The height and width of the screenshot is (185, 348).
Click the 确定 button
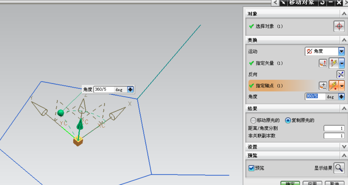[x=290, y=183]
